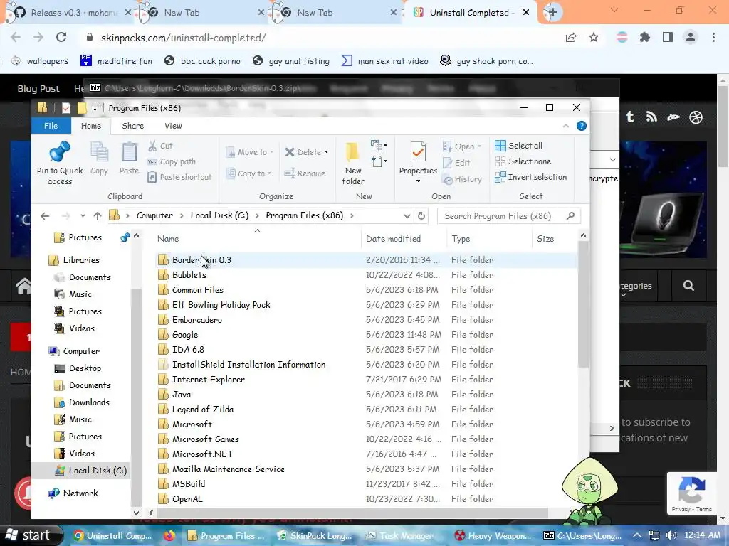Click Select none
This screenshot has height=546, width=729.
point(523,161)
